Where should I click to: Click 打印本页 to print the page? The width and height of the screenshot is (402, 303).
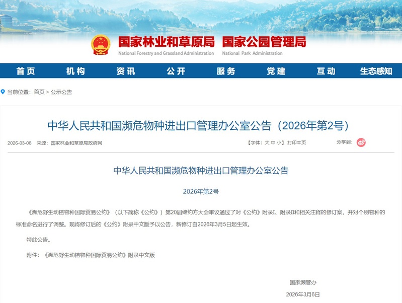[x=296, y=143]
